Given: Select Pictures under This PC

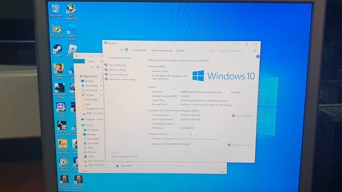Looking at the screenshot, I should pyautogui.click(x=91, y=152).
